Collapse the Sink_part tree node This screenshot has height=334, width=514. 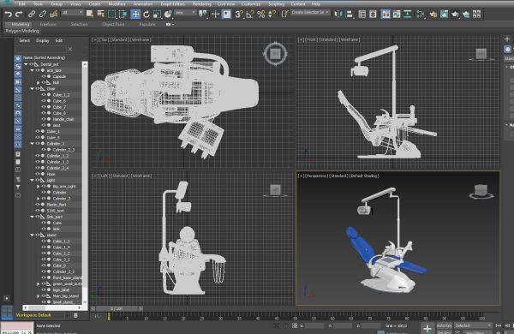(33, 217)
